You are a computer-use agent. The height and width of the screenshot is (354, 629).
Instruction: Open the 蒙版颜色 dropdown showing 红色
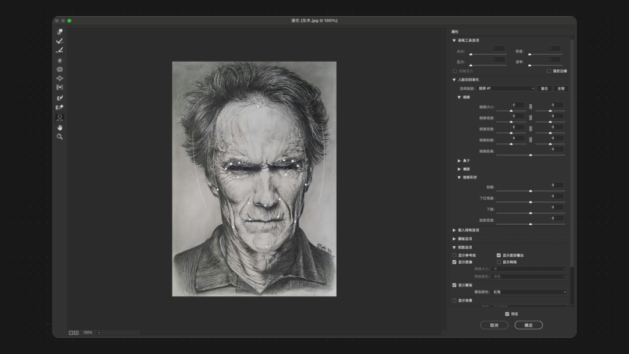coord(529,292)
